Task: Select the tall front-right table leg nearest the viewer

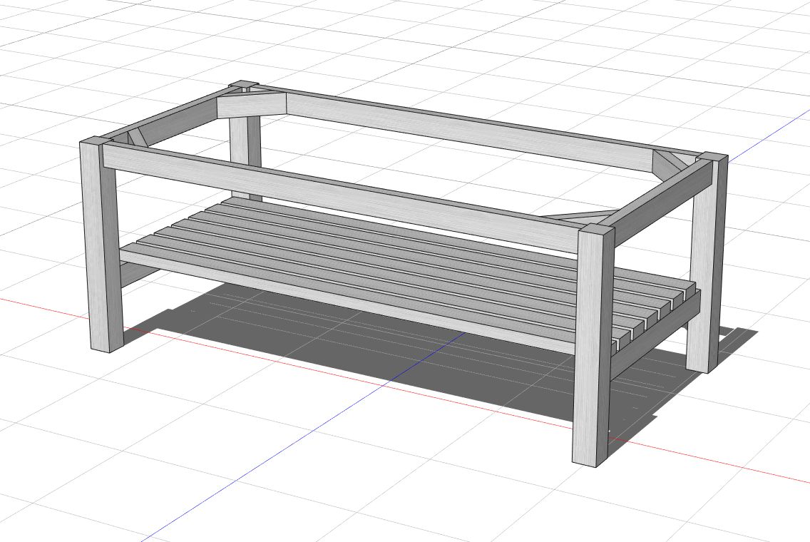Action: (x=592, y=346)
